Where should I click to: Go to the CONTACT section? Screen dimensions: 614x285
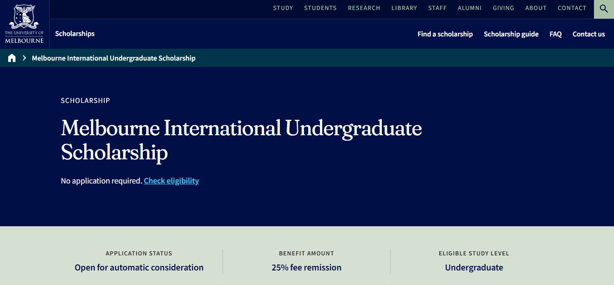point(572,8)
